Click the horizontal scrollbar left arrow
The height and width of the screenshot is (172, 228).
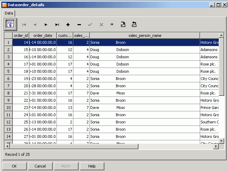pyautogui.click(x=7, y=146)
